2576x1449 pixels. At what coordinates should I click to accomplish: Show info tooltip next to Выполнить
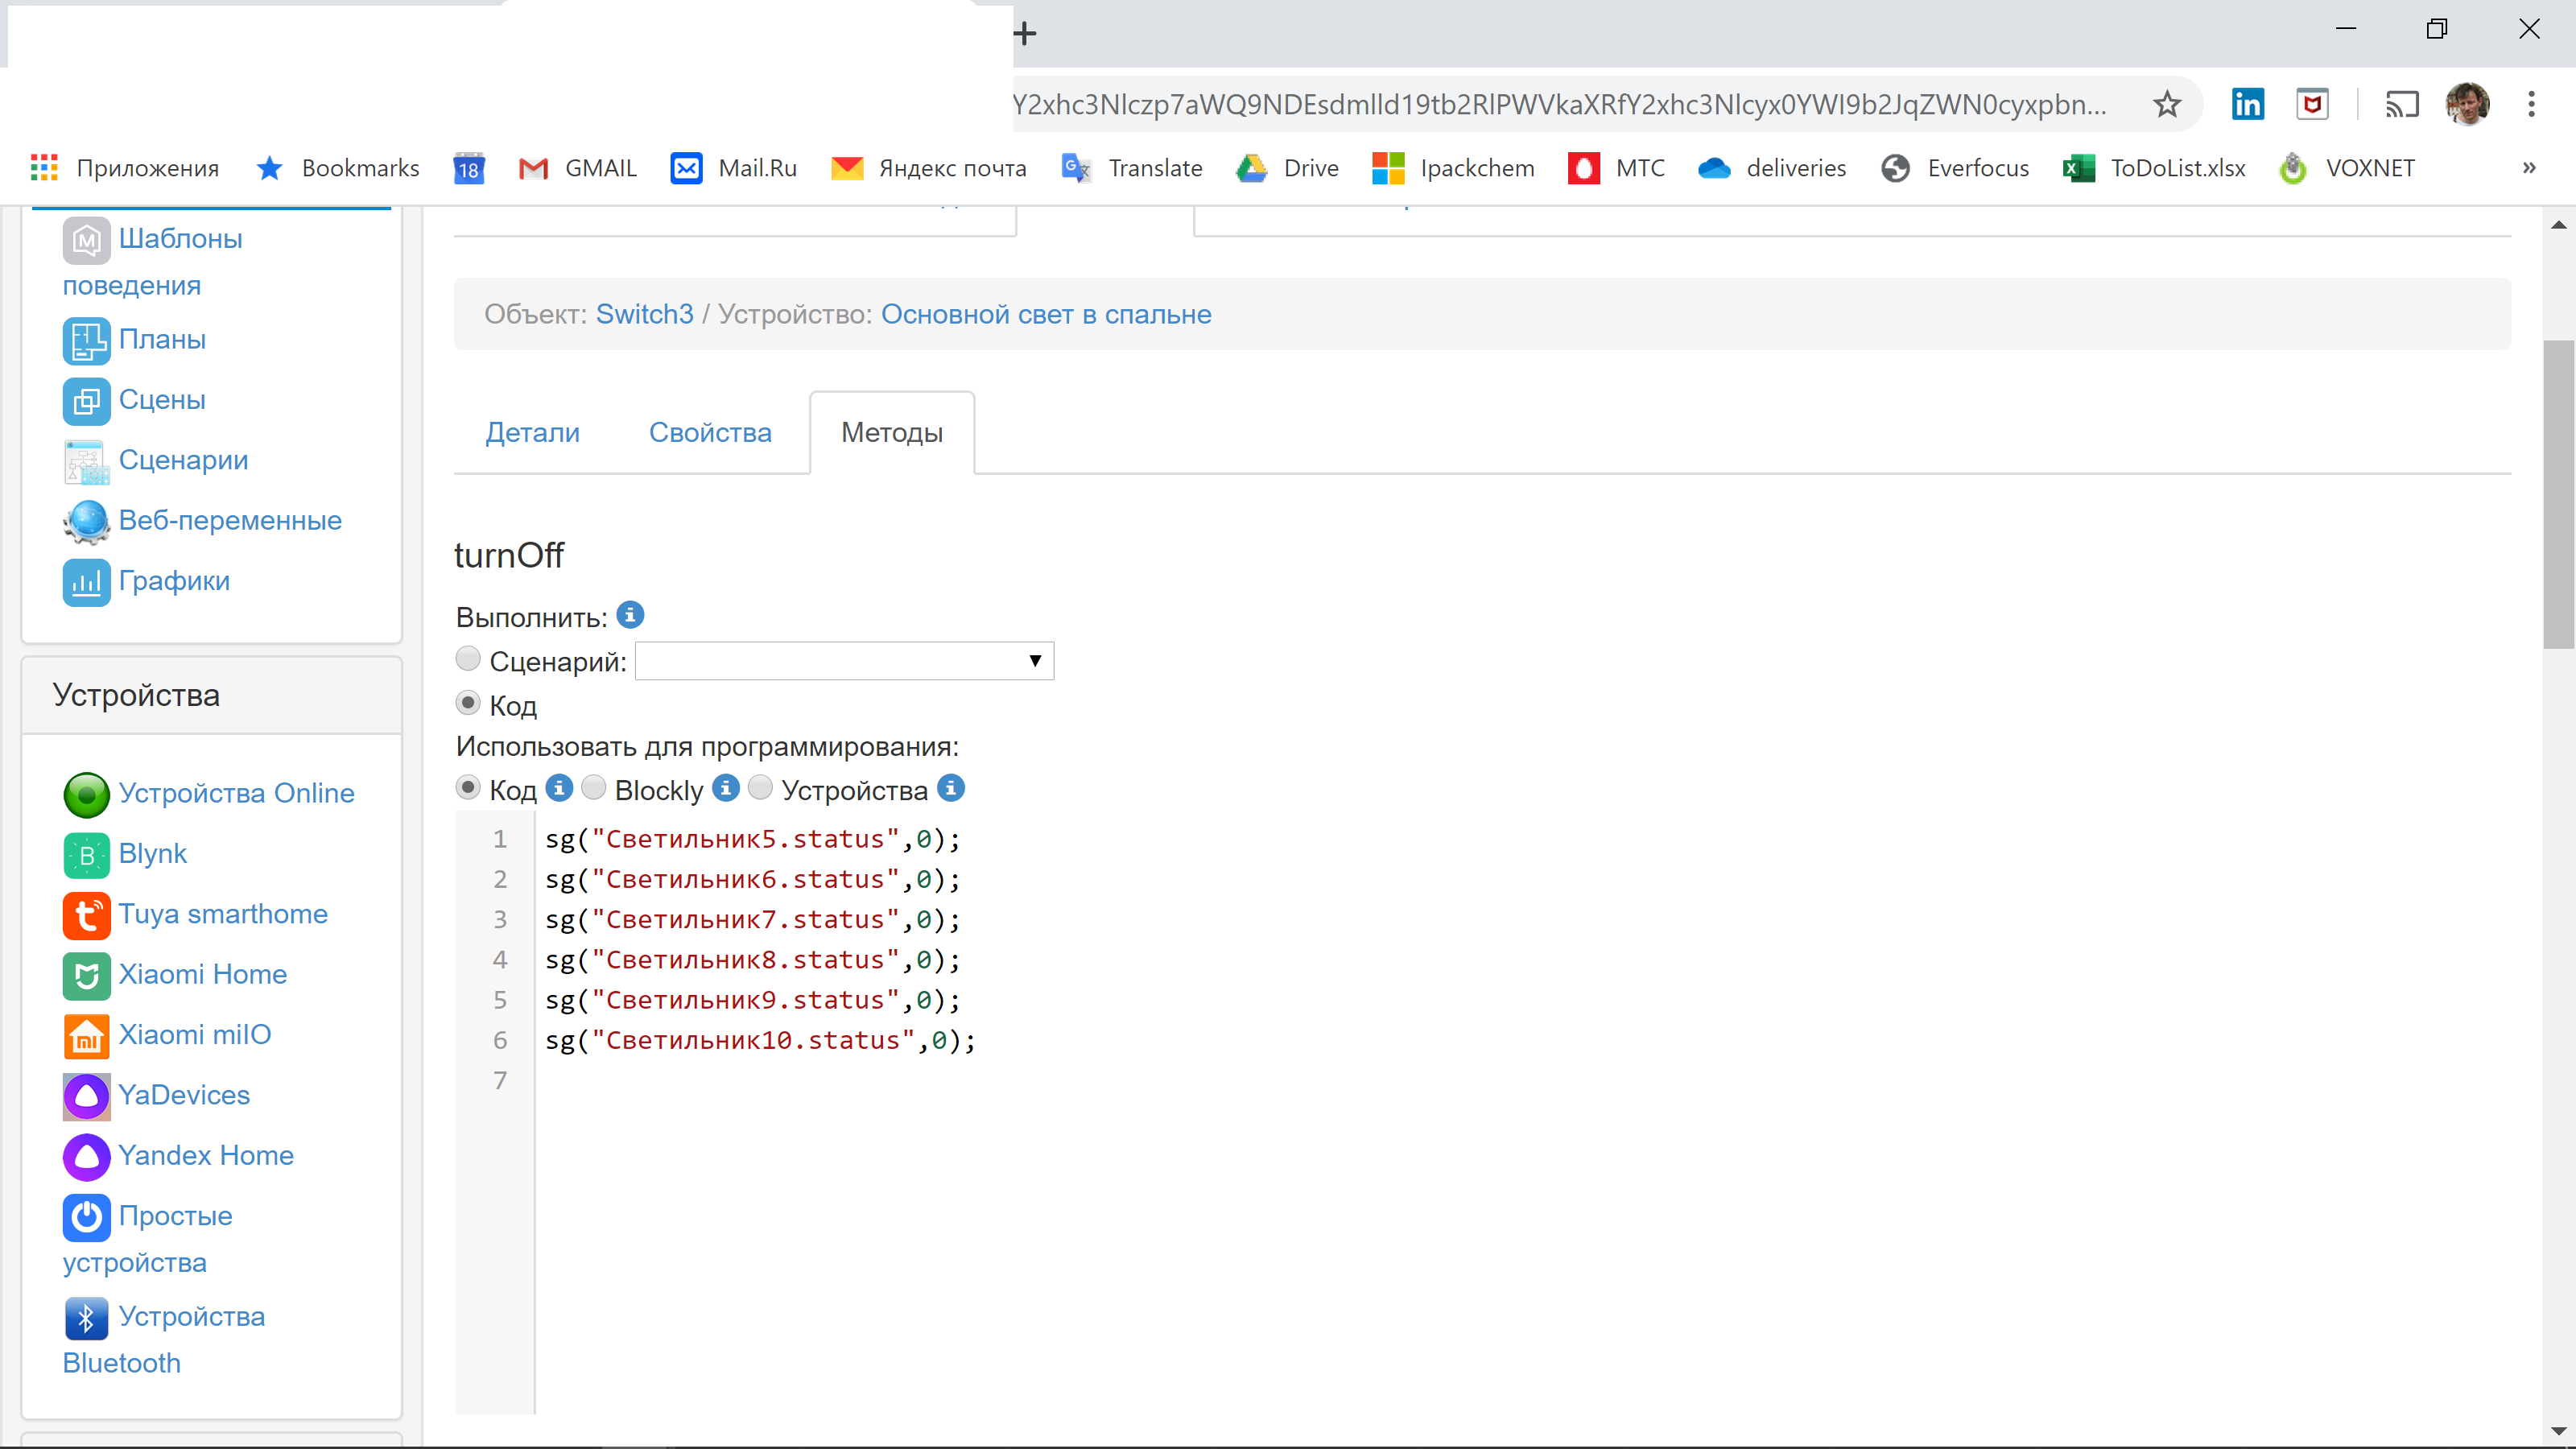(630, 615)
